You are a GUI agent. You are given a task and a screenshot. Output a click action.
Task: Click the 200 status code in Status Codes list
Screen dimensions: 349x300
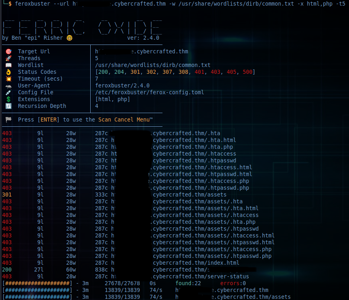[103, 72]
